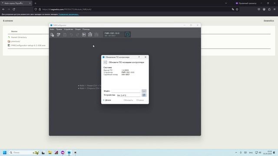The height and width of the screenshot is (156, 278).
Task: Open the browser account profile icon
Action: [264, 9]
